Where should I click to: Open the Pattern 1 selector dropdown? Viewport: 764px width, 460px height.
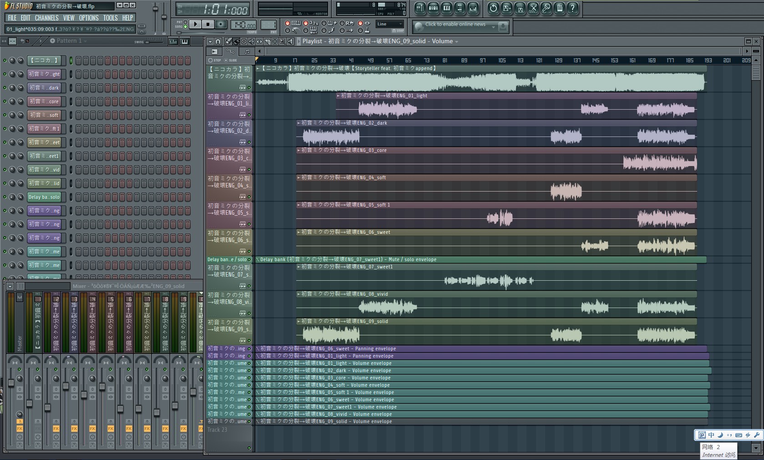(x=68, y=41)
